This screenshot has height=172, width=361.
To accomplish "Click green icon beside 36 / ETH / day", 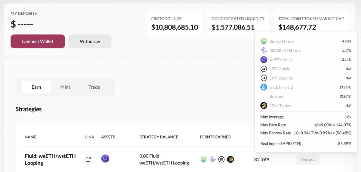I will (x=264, y=41).
